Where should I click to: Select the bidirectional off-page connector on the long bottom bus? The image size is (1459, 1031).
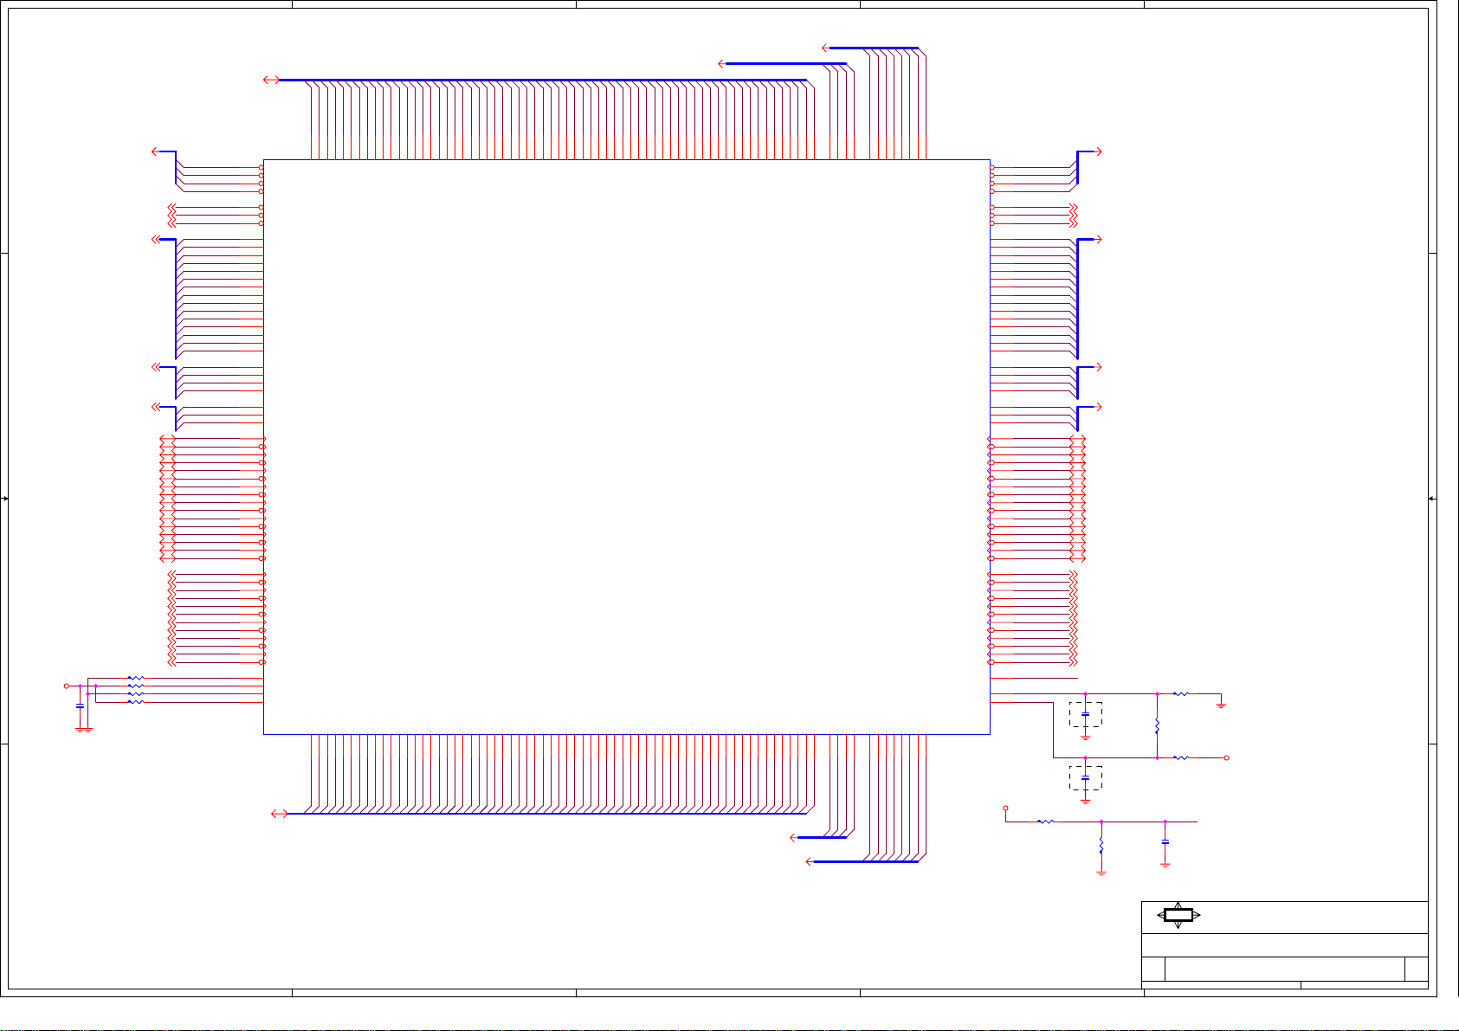click(279, 814)
